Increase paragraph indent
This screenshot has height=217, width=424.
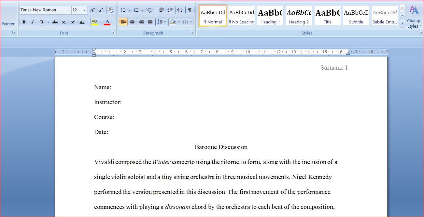(170, 10)
